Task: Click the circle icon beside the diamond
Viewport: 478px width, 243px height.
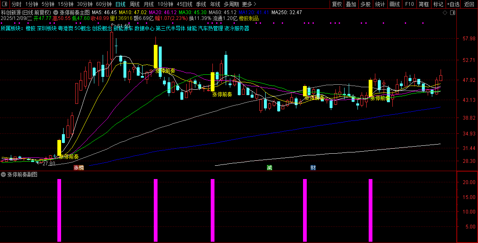Action: click(x=451, y=13)
